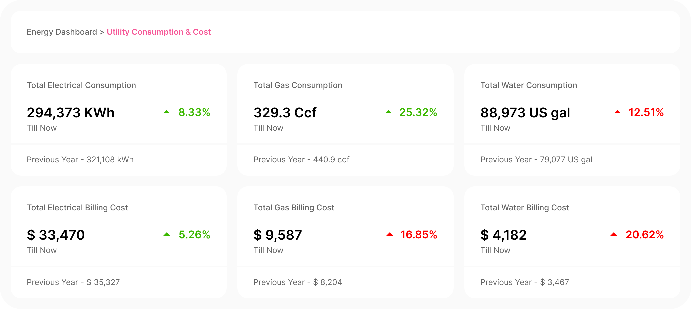Click the red arrow beside 16.85%

[390, 235]
